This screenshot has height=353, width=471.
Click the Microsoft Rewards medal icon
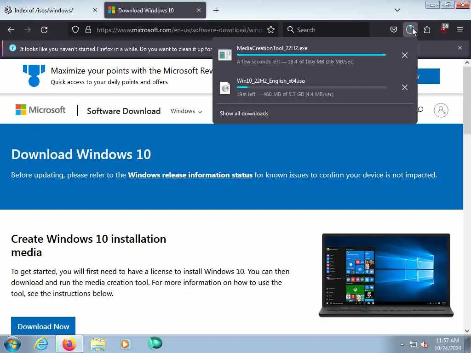(x=34, y=76)
